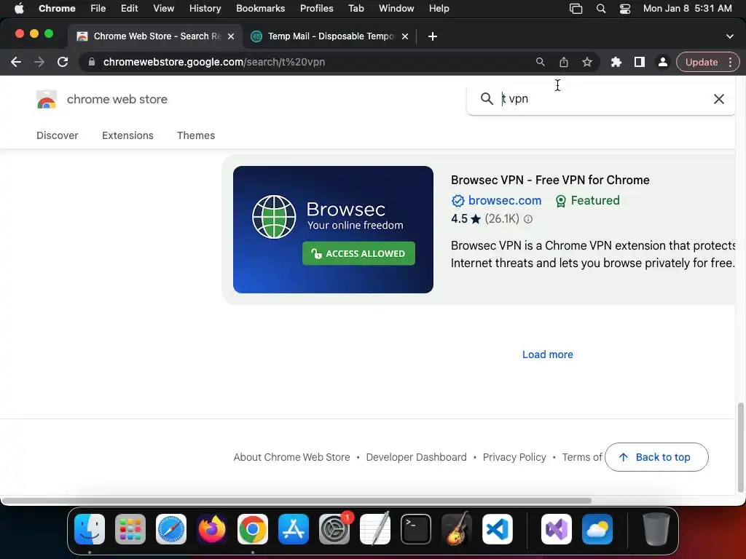Screen dimensions: 746x559
Task: Click the vertical page scrollbar thumb
Action: [x=740, y=448]
